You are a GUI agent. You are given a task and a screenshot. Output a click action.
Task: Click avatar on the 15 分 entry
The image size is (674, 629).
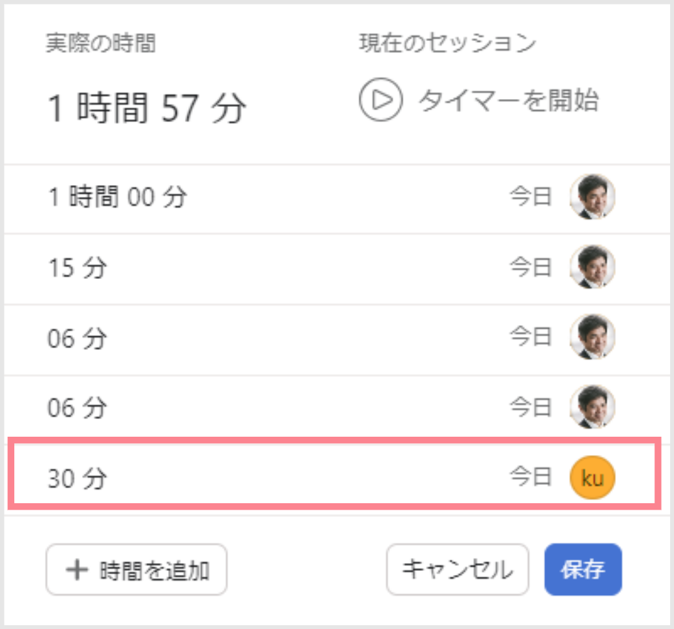point(593,267)
